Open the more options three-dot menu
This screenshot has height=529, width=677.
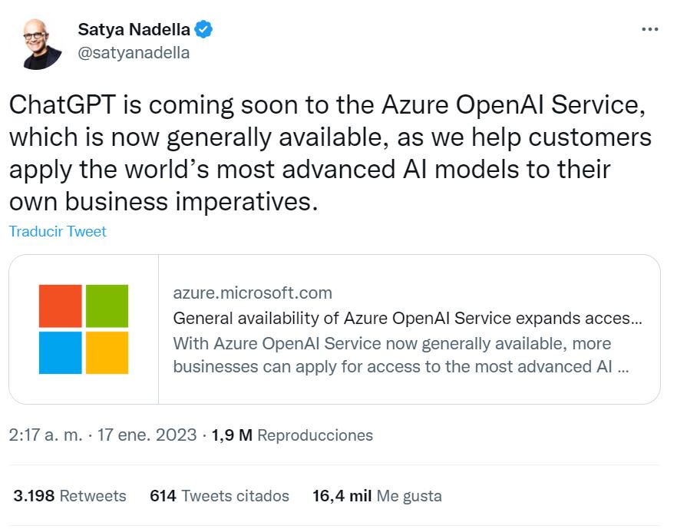tap(649, 29)
